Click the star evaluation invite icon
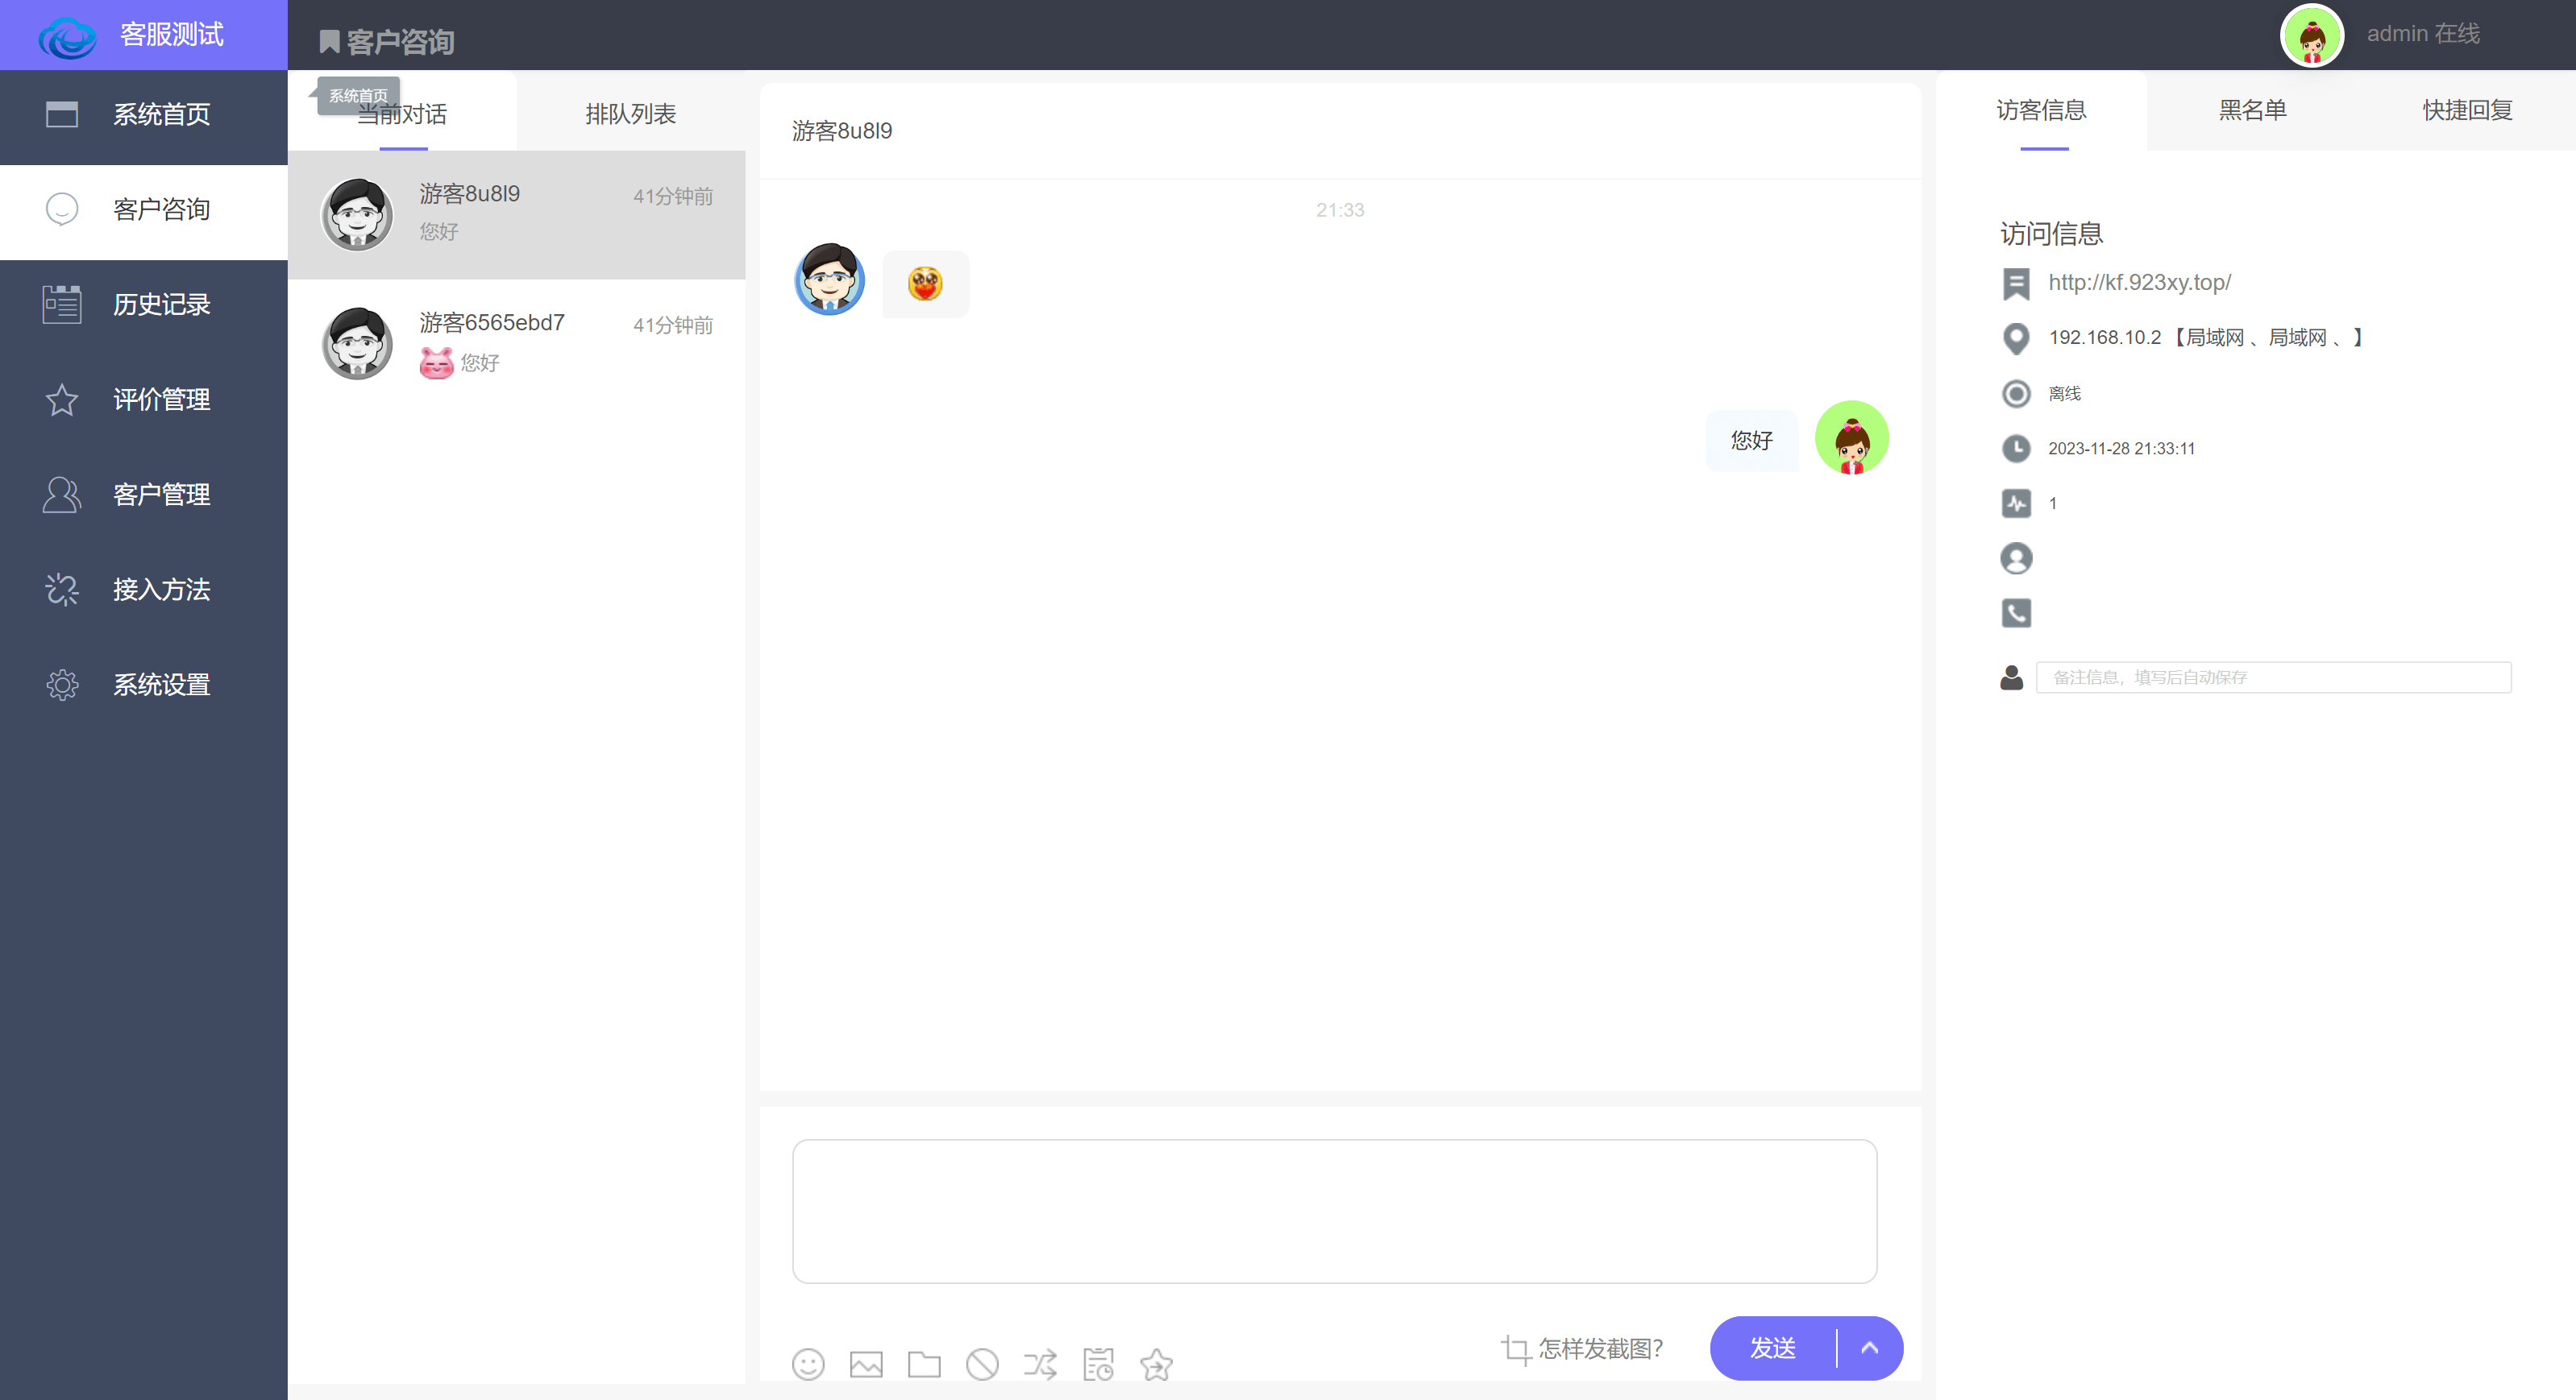This screenshot has width=2576, height=1400. coord(1156,1364)
